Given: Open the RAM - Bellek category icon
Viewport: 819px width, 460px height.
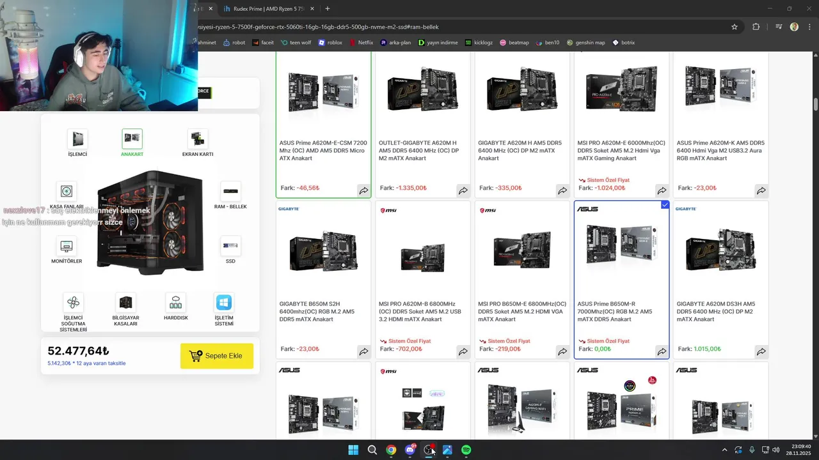Looking at the screenshot, I should click(230, 191).
